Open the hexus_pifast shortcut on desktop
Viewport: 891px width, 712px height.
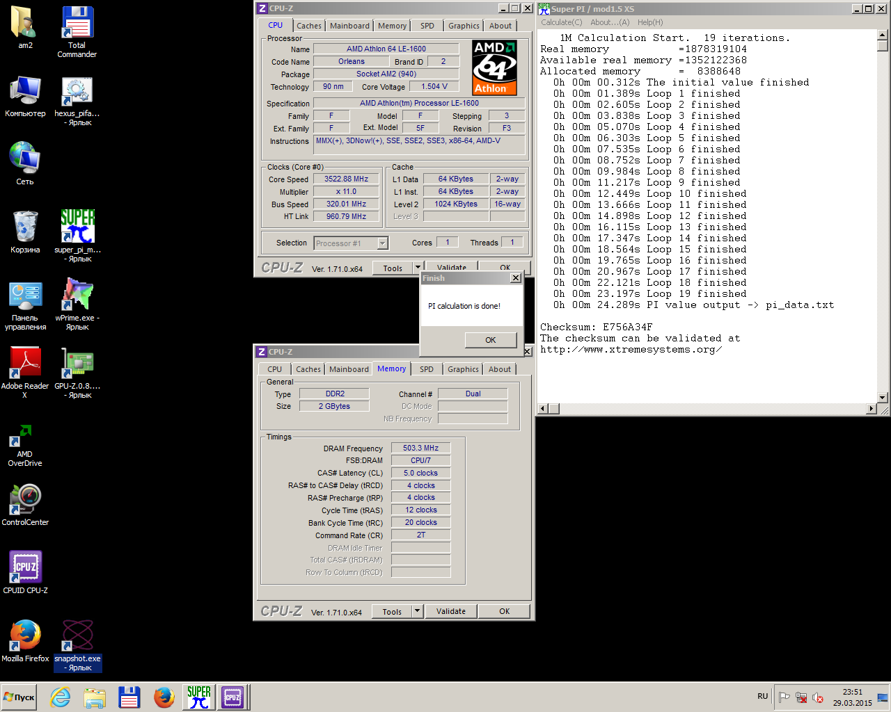(x=77, y=100)
